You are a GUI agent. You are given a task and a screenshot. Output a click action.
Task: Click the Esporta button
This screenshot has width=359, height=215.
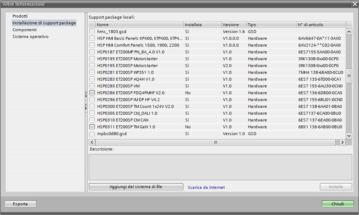[x=20, y=204]
